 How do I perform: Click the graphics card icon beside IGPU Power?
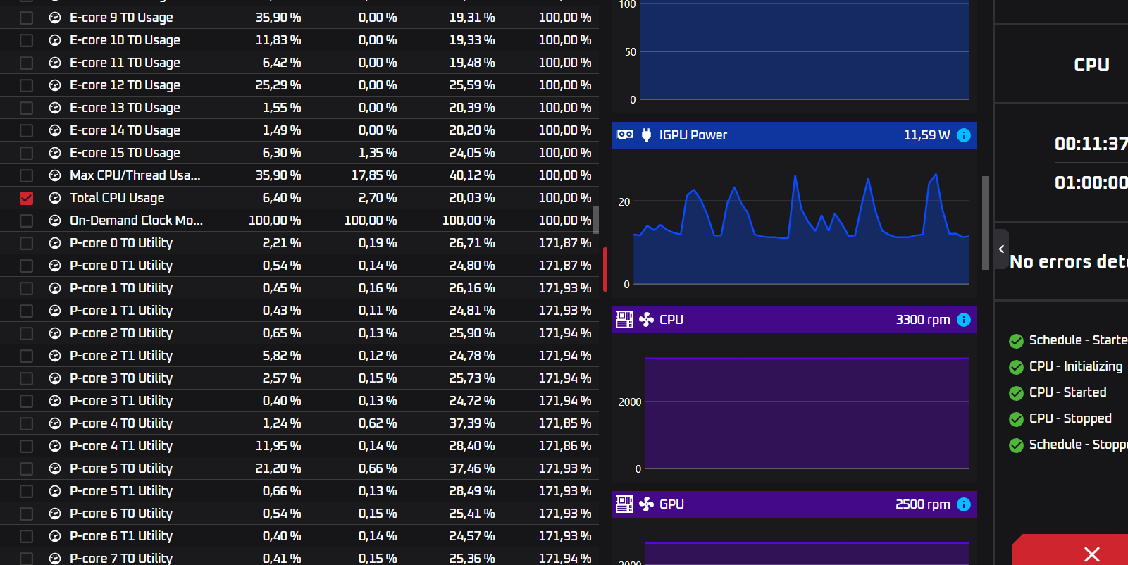click(x=624, y=135)
